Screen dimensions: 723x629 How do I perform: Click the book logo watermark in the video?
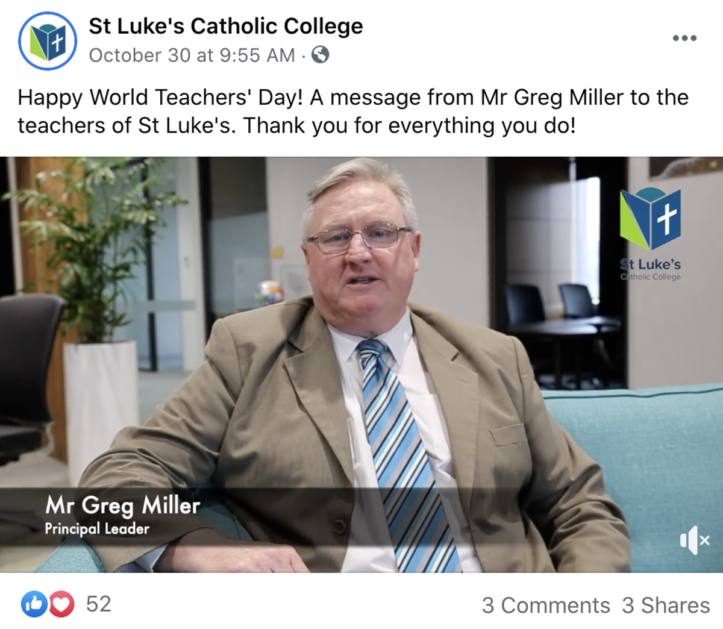pos(651,218)
